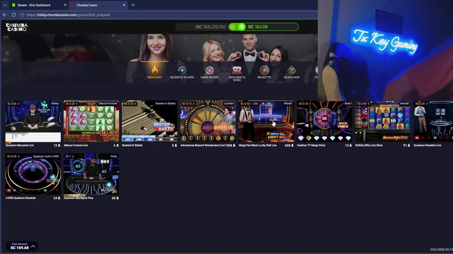Reload the page with the refresh icon
The width and height of the screenshot is (453, 254).
point(14,15)
